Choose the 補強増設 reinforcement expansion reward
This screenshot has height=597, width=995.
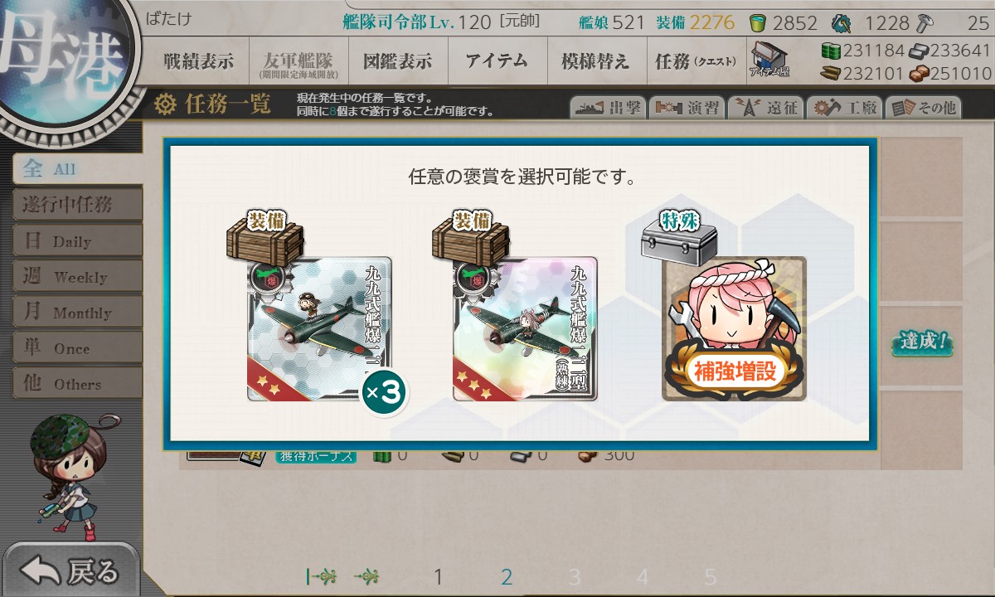pyautogui.click(x=734, y=328)
